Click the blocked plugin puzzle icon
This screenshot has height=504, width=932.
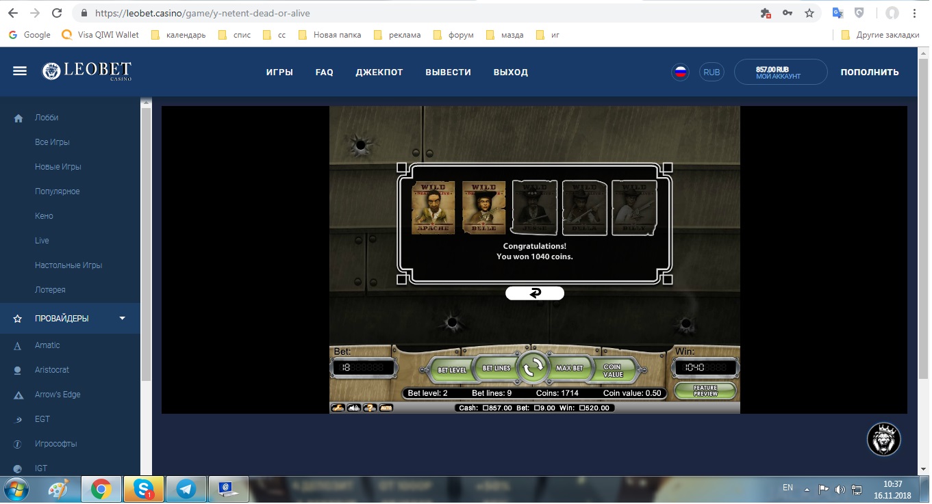pyautogui.click(x=766, y=13)
